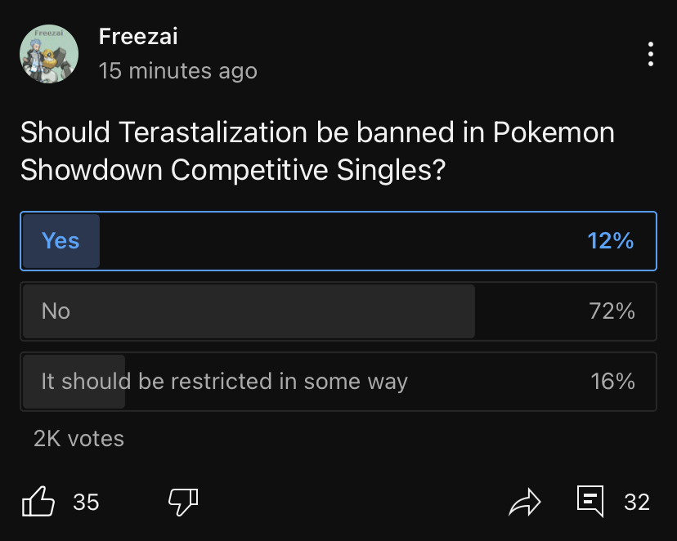Click the 16% result on the restricted option
Image resolution: width=677 pixels, height=541 pixels.
pos(612,382)
